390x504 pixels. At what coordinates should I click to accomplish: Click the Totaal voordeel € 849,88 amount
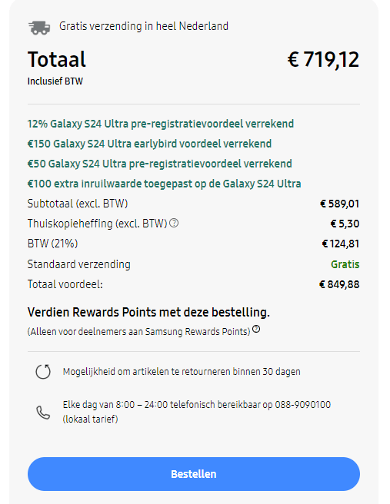[x=339, y=284]
